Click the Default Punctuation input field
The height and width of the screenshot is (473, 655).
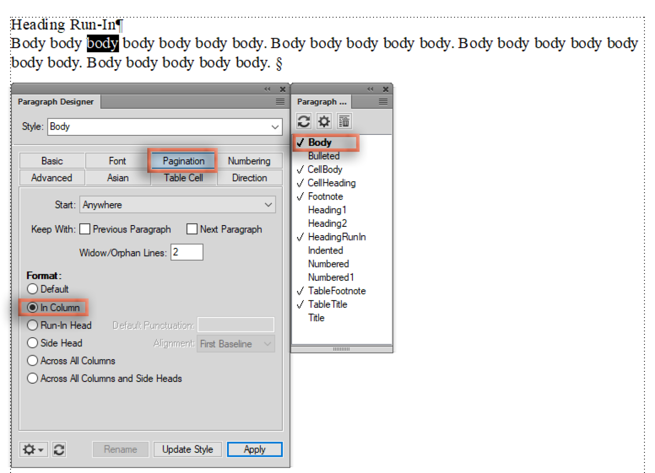point(236,325)
